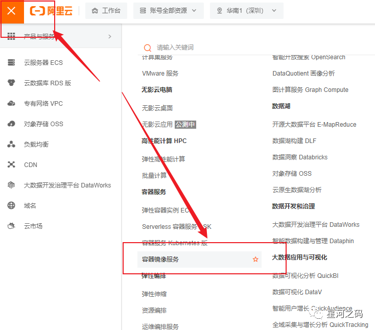The height and width of the screenshot is (330, 375).
Task: Open 容器服务 Kubernetes 版 link
Action: click(x=175, y=243)
